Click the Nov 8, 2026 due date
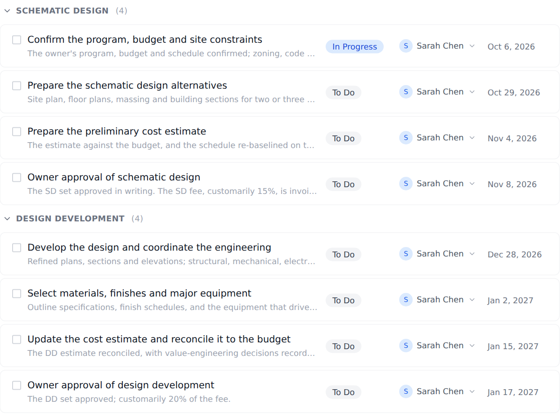Image resolution: width=560 pixels, height=418 pixels. (512, 184)
